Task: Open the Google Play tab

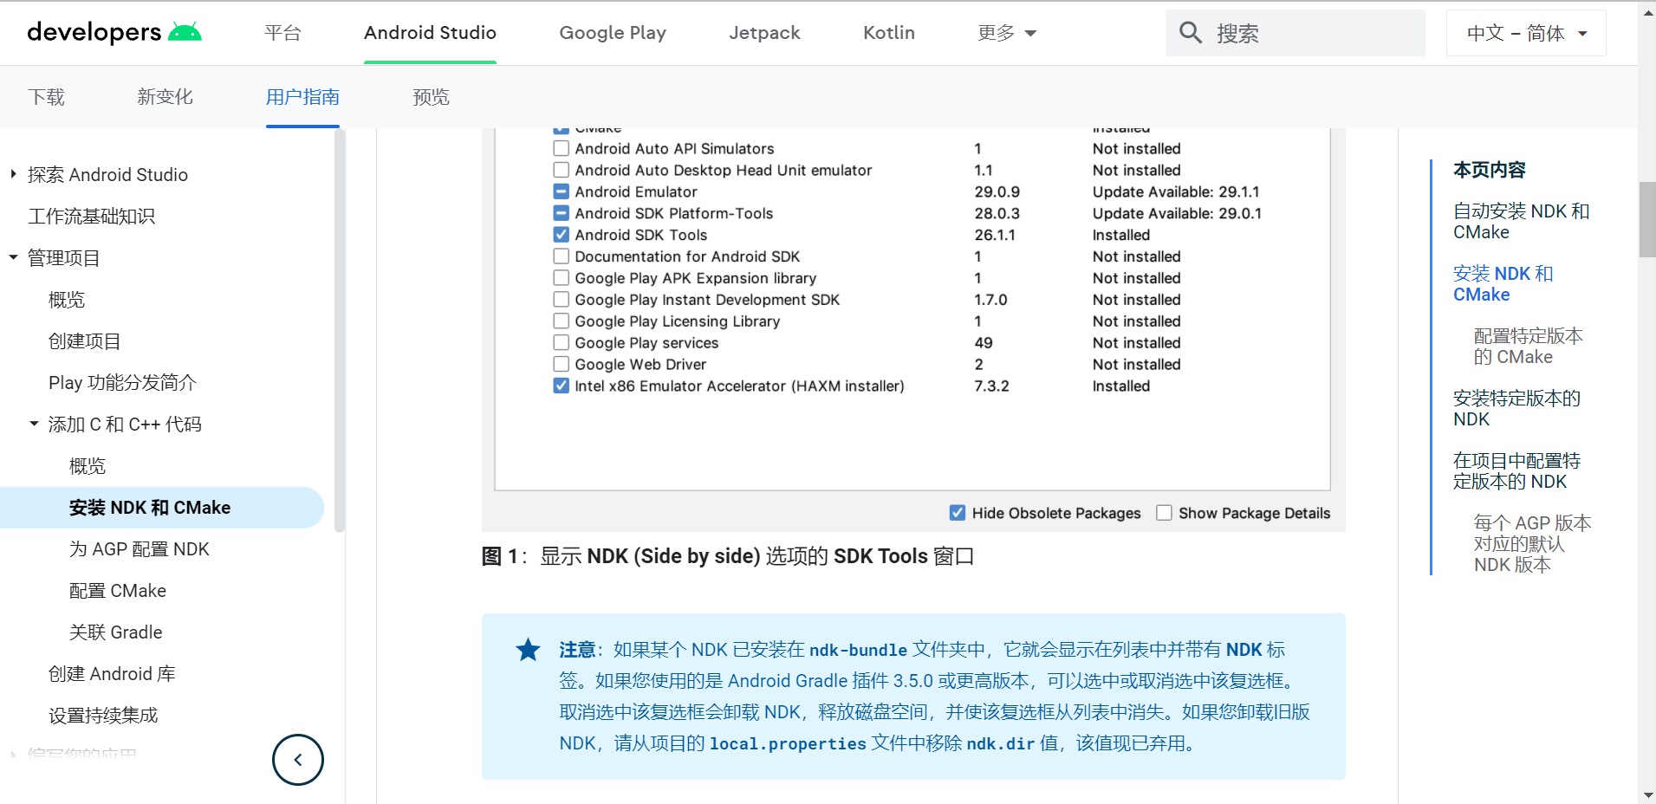Action: (x=613, y=33)
